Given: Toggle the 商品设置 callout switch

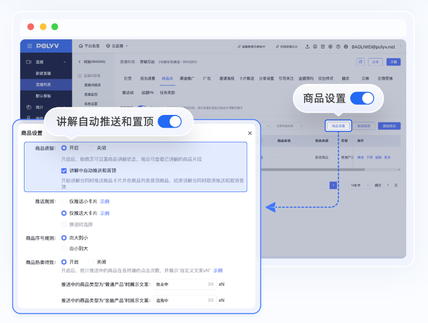Looking at the screenshot, I should point(362,98).
